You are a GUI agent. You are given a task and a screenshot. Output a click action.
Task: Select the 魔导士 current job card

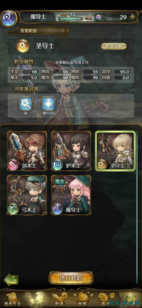coord(71,195)
